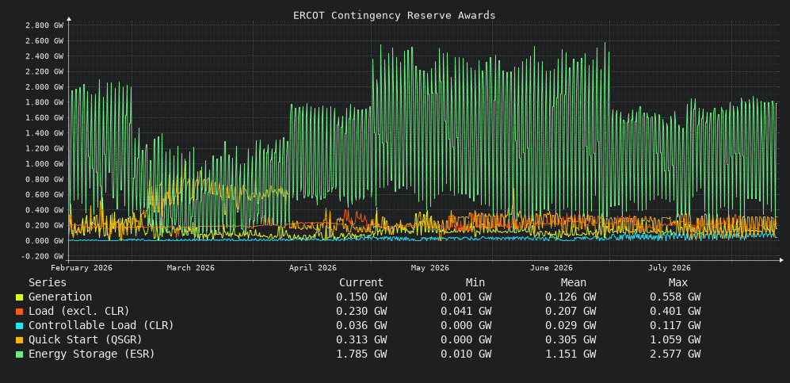
Task: Click the Current column header
Action: point(361,282)
